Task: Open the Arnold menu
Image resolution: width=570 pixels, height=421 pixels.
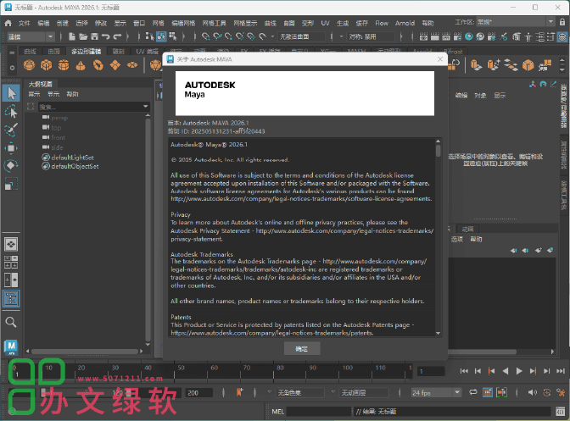Action: [405, 23]
